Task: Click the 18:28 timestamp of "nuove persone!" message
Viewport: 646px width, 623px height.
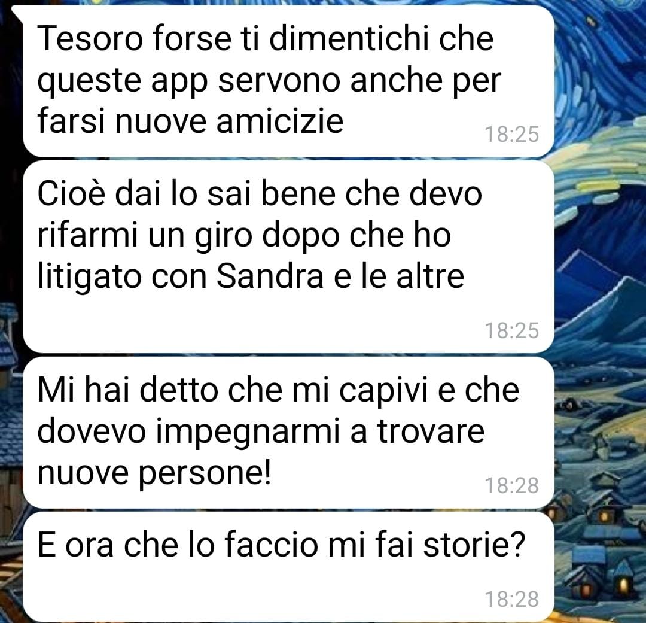Action: pyautogui.click(x=511, y=486)
